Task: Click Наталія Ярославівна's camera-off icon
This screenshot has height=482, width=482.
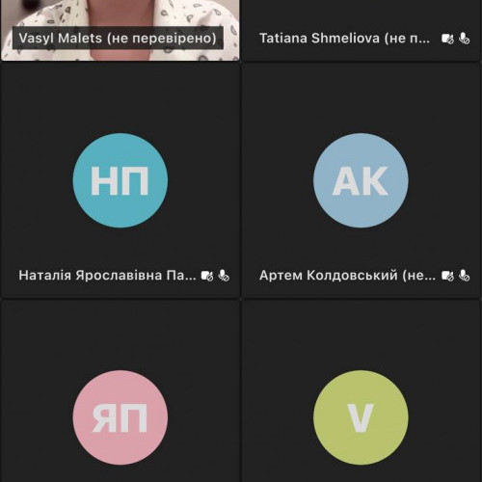Action: click(207, 276)
